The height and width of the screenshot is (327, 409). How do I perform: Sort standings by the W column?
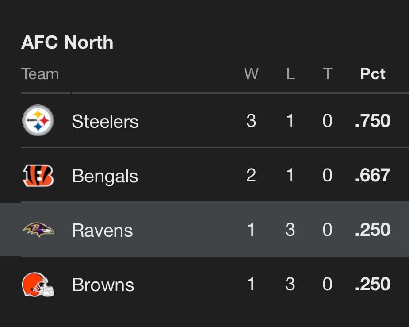tap(250, 74)
